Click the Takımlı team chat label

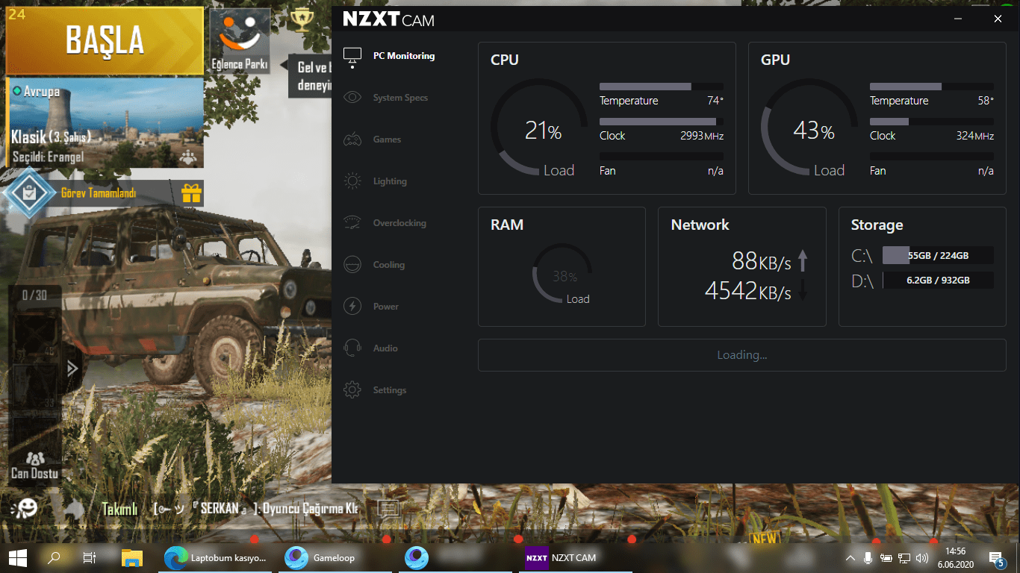[x=119, y=509]
